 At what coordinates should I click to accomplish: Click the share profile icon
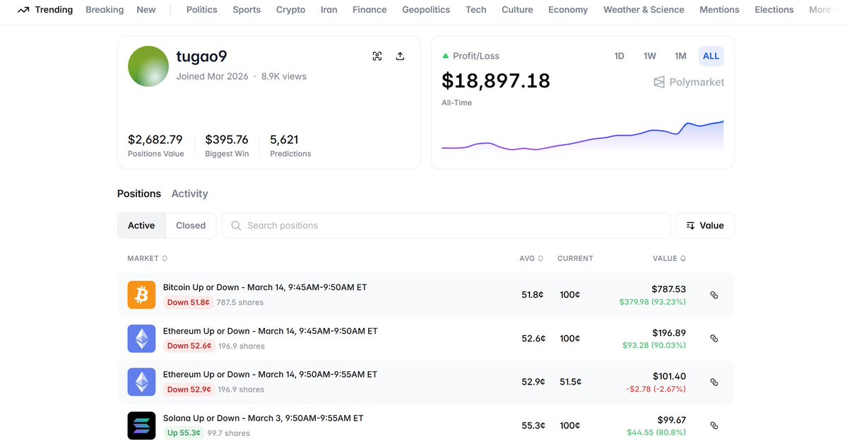(x=400, y=56)
